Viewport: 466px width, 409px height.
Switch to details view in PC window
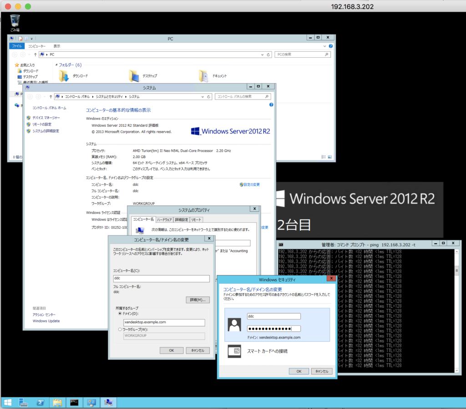[x=324, y=157]
